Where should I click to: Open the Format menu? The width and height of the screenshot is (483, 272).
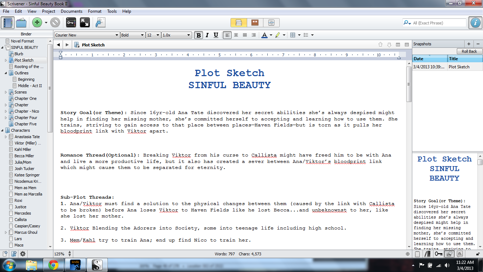(x=95, y=11)
